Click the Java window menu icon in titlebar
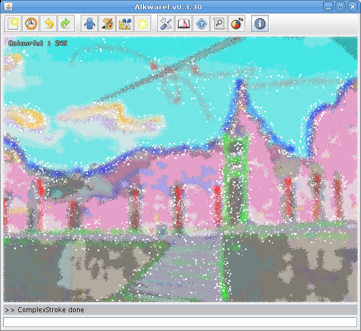The image size is (361, 331). coord(7,7)
